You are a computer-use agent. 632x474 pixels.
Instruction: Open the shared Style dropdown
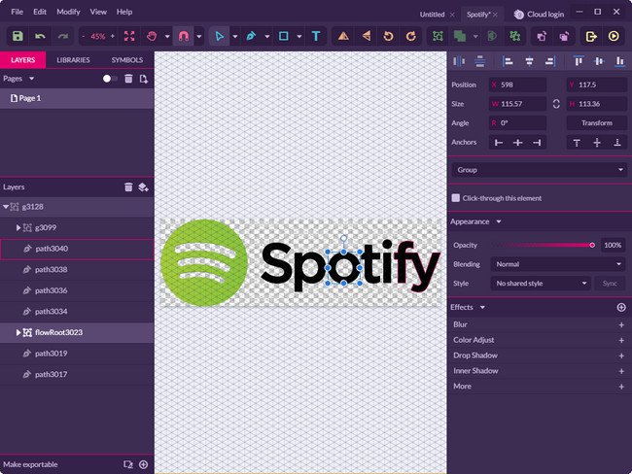[541, 284]
